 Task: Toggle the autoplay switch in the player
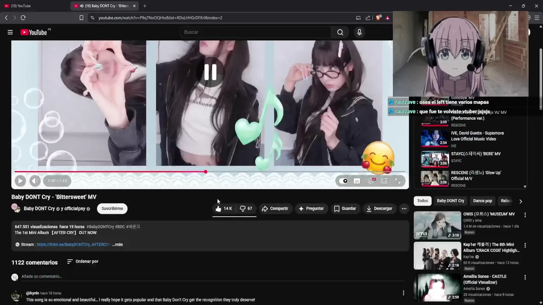344,181
